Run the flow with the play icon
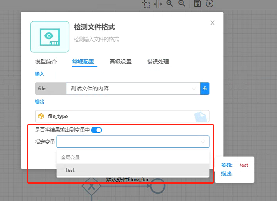The height and width of the screenshot is (201, 277). pos(210,3)
